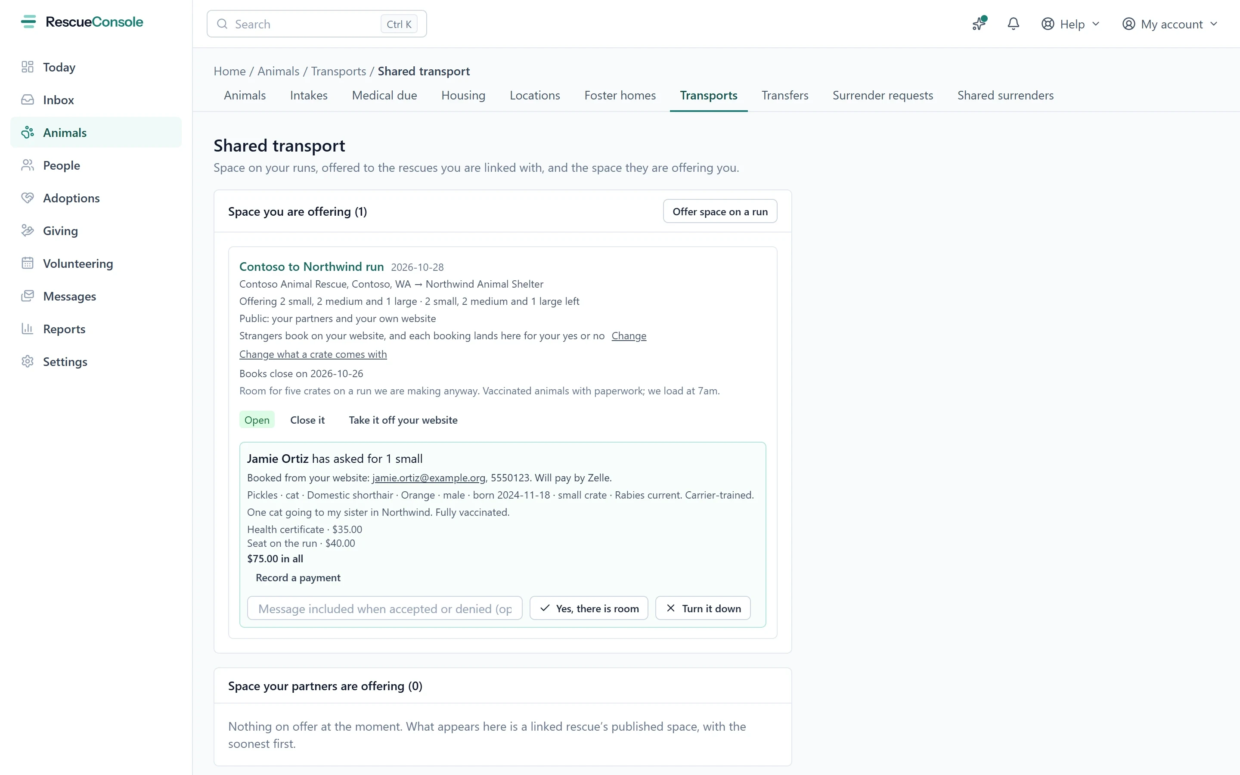The height and width of the screenshot is (775, 1240).
Task: Focus the Search input field
Action: click(316, 24)
